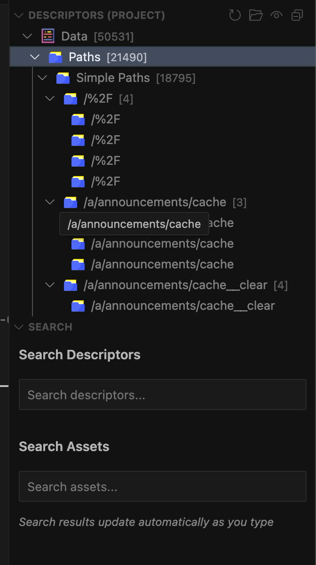316x565 pixels.
Task: Collapse the Simple Paths chevron
Action: pos(43,78)
